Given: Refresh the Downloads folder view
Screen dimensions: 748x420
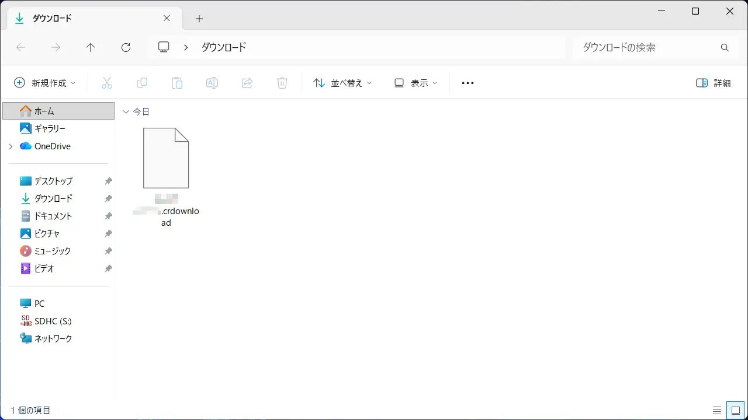Looking at the screenshot, I should point(126,47).
